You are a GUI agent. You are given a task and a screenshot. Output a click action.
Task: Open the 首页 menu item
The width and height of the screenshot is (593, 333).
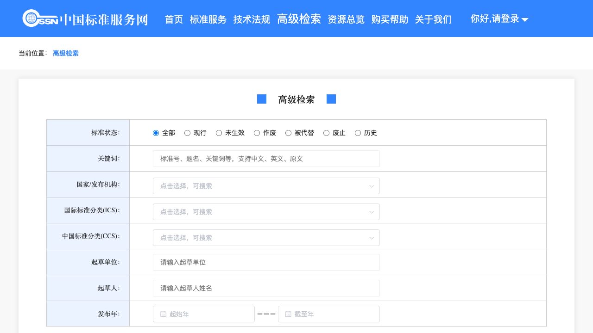(x=174, y=19)
